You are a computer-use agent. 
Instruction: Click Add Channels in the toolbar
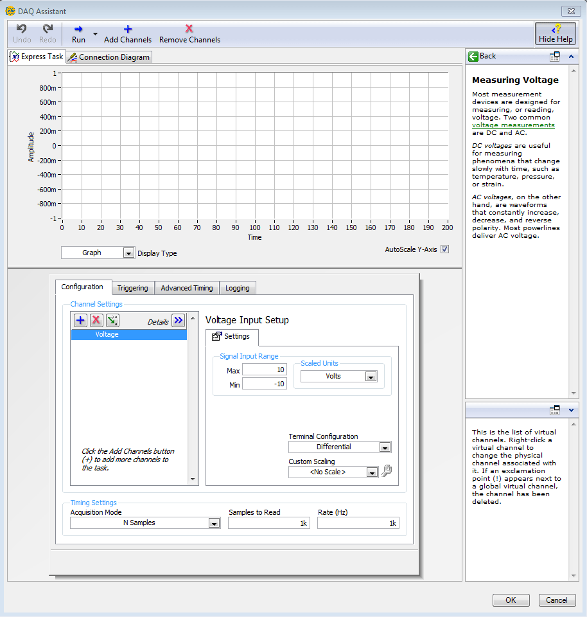(127, 32)
